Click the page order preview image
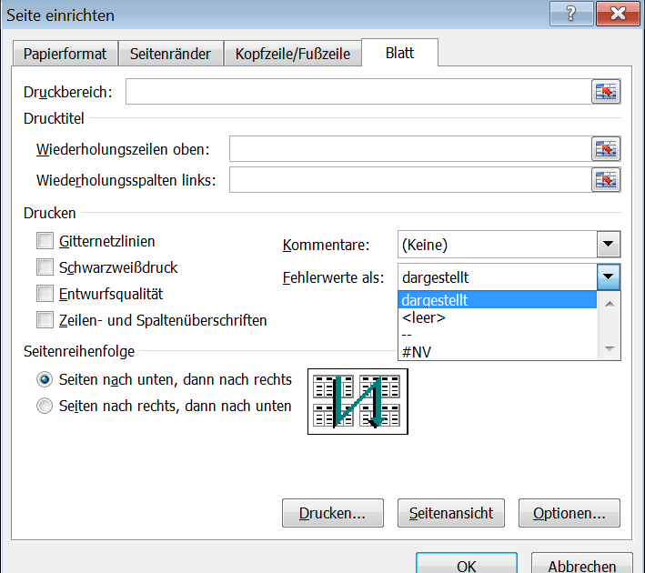This screenshot has width=645, height=573. (x=358, y=401)
